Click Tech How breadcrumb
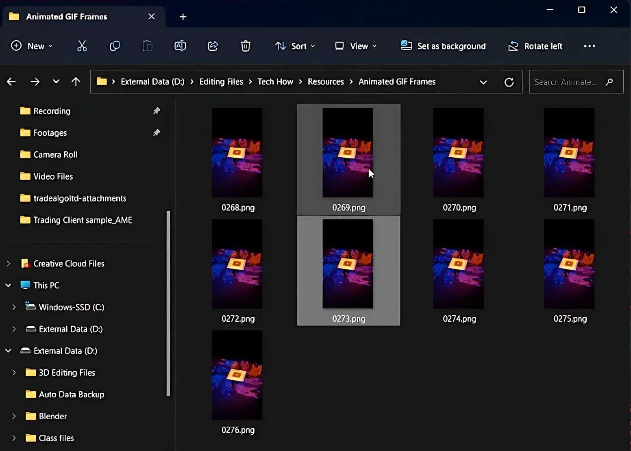631x451 pixels. [x=275, y=82]
